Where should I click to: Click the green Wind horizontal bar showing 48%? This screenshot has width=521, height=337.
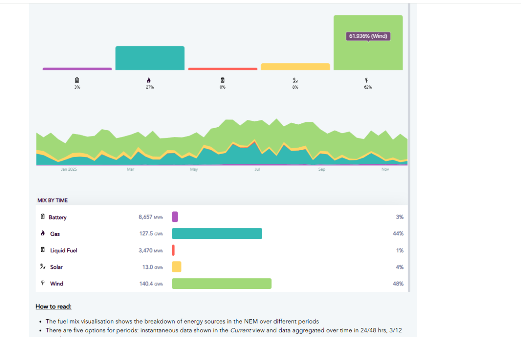click(x=221, y=284)
